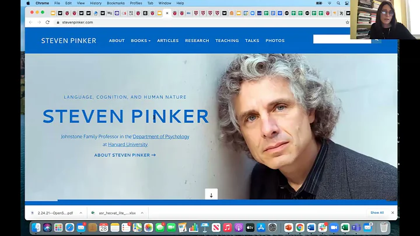Open the Bookmarks menu
The image size is (420, 236).
tap(116, 4)
